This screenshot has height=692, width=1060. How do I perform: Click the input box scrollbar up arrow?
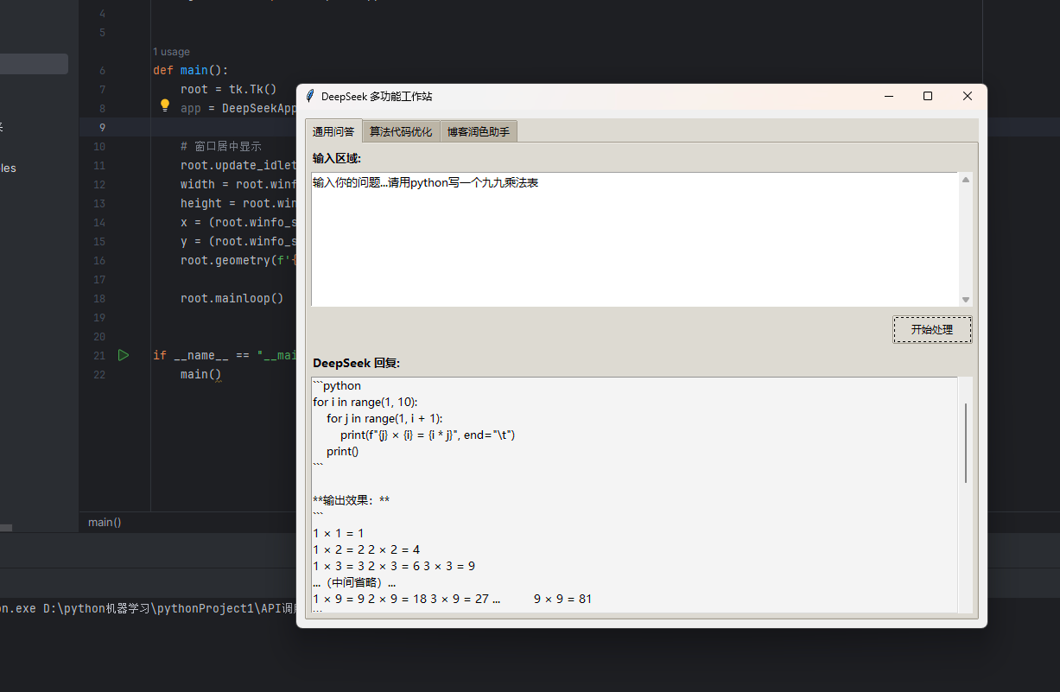click(x=966, y=179)
